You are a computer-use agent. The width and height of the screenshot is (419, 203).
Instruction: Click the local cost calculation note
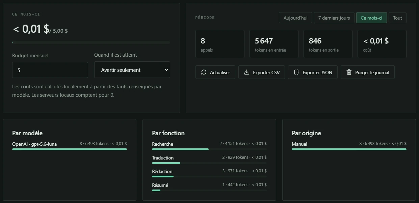[87, 91]
